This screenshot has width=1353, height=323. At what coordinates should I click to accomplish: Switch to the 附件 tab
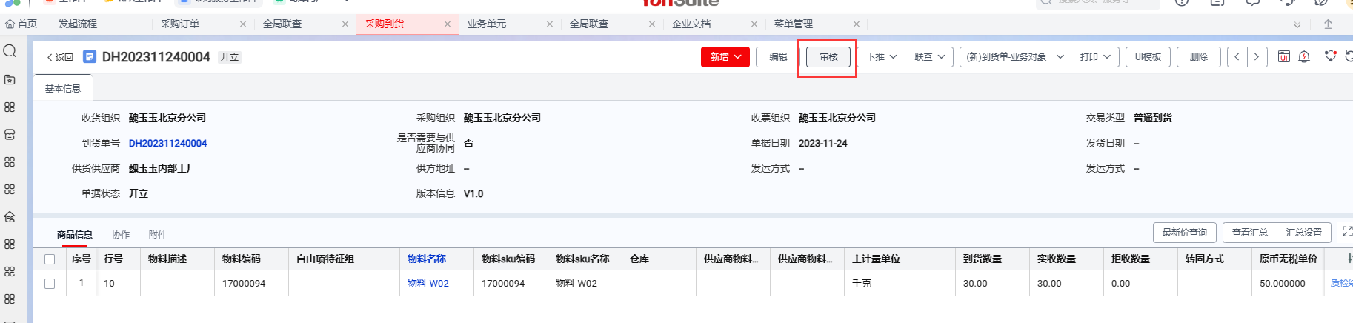pos(157,235)
